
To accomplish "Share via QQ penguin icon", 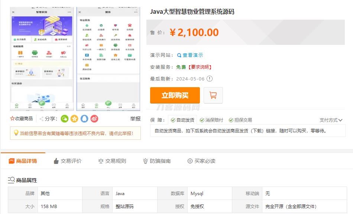I will click(x=84, y=119).
